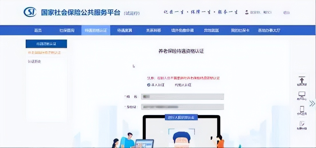
Task: Select the 本人认证 radio option
Action: click(x=149, y=85)
